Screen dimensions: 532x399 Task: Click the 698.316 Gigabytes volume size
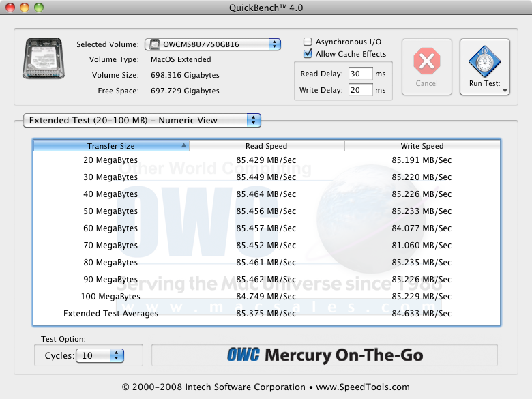click(x=185, y=75)
